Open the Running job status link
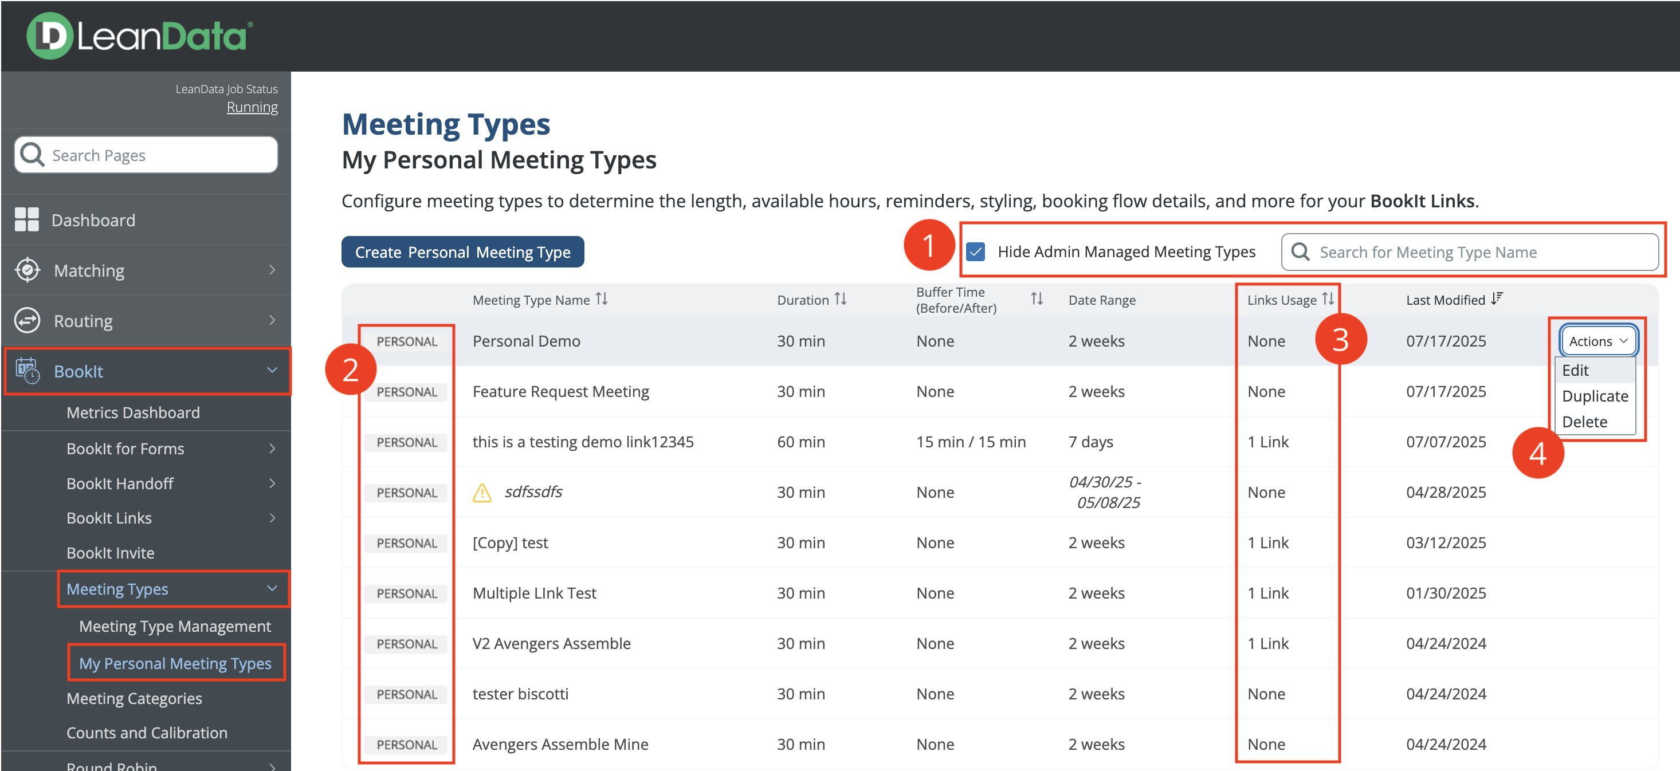The height and width of the screenshot is (771, 1680). [252, 107]
